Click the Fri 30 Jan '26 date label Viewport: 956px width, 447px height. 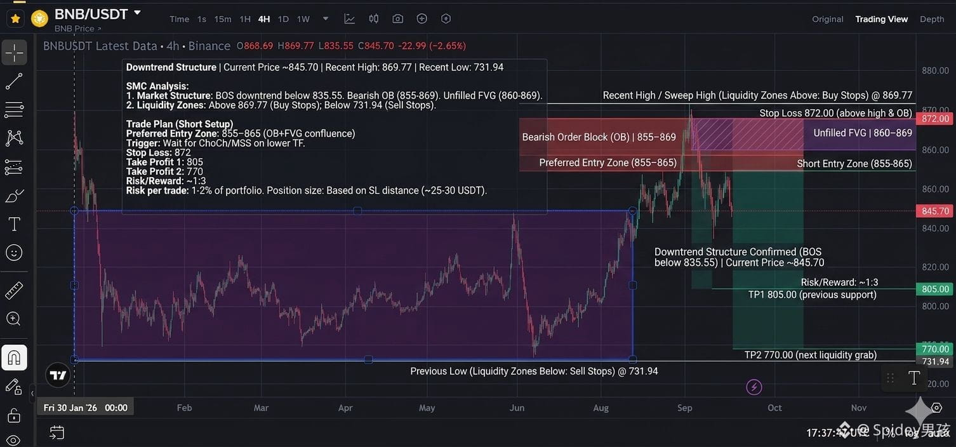[x=85, y=408]
